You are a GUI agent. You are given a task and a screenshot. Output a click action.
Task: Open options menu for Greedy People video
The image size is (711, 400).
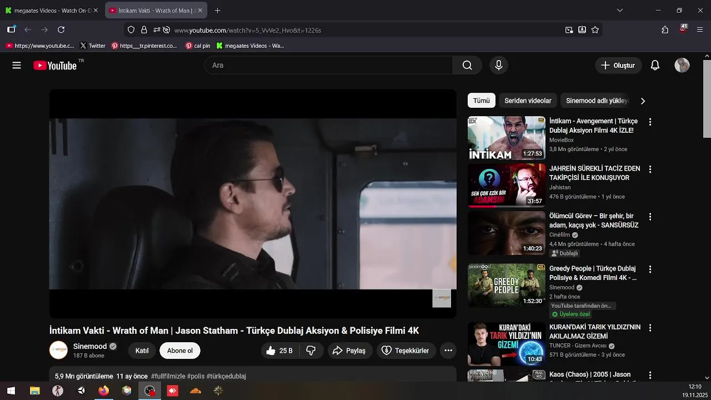tap(650, 269)
